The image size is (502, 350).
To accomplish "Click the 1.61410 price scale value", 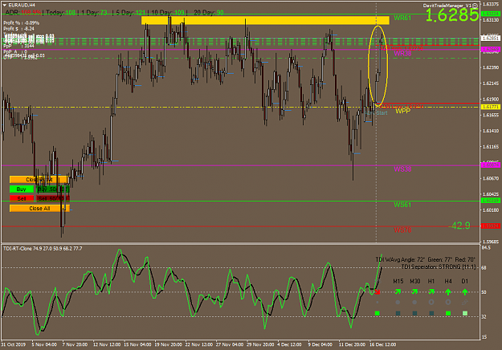I will [x=491, y=131].
